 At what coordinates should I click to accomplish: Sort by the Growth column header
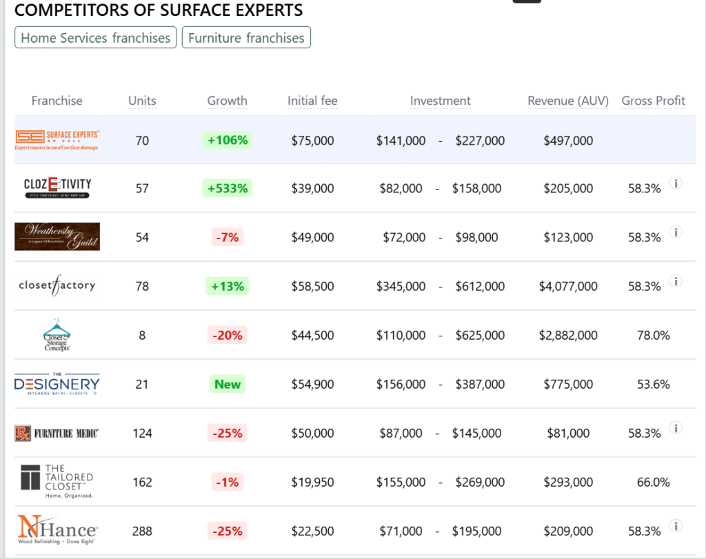228,101
